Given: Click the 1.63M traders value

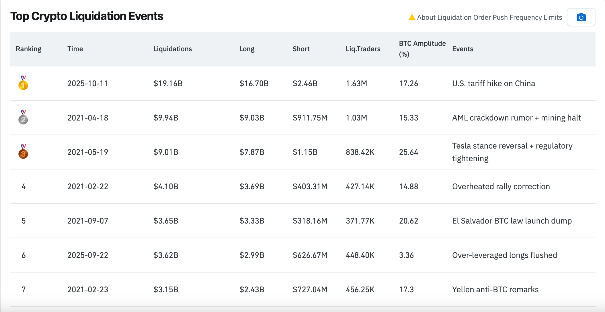Looking at the screenshot, I should coord(356,83).
